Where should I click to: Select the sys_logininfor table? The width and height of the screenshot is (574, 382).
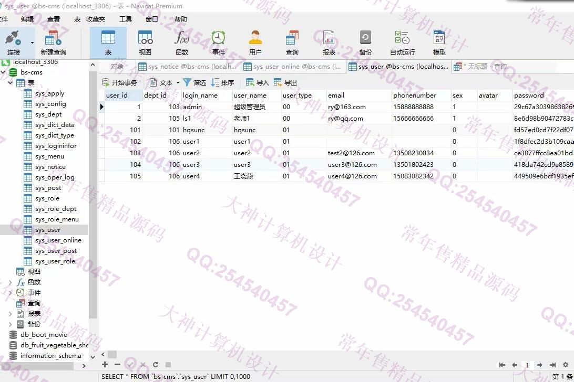56,146
